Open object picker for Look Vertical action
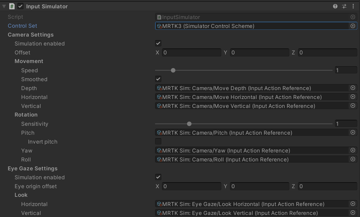Screen dimensions: 360x217 [x=353, y=213]
